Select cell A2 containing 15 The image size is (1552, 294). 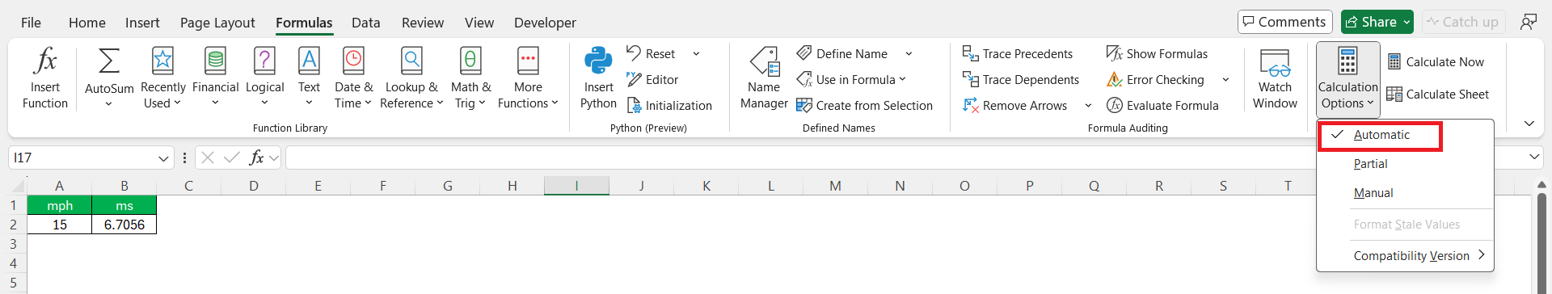60,225
